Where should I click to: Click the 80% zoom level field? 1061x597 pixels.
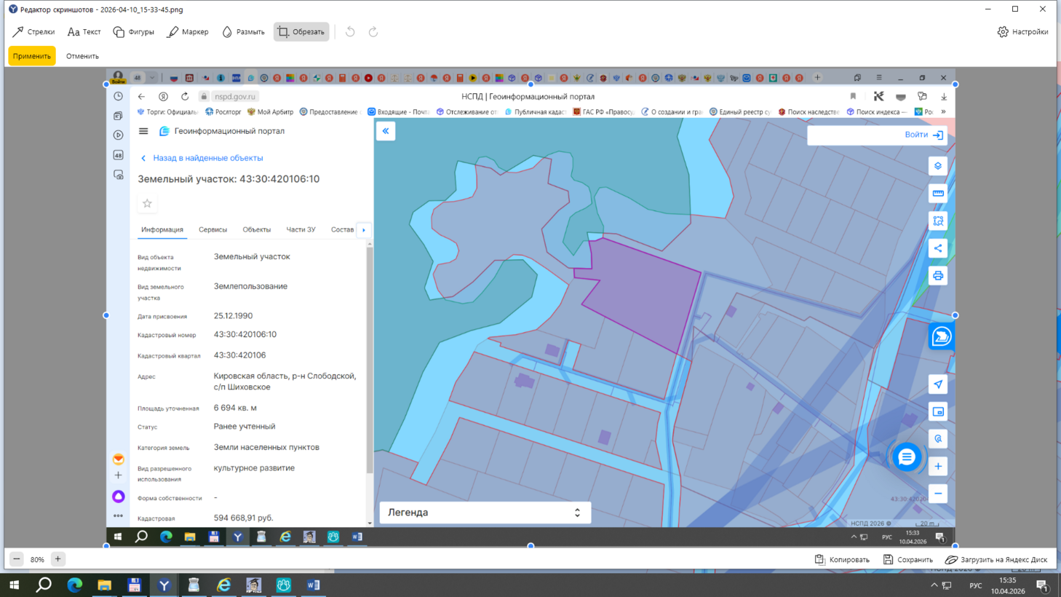coord(37,559)
